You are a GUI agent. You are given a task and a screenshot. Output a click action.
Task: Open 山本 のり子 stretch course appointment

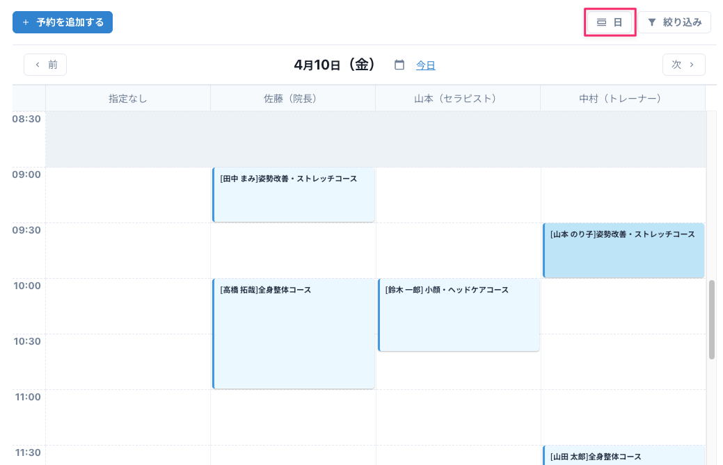pos(623,250)
